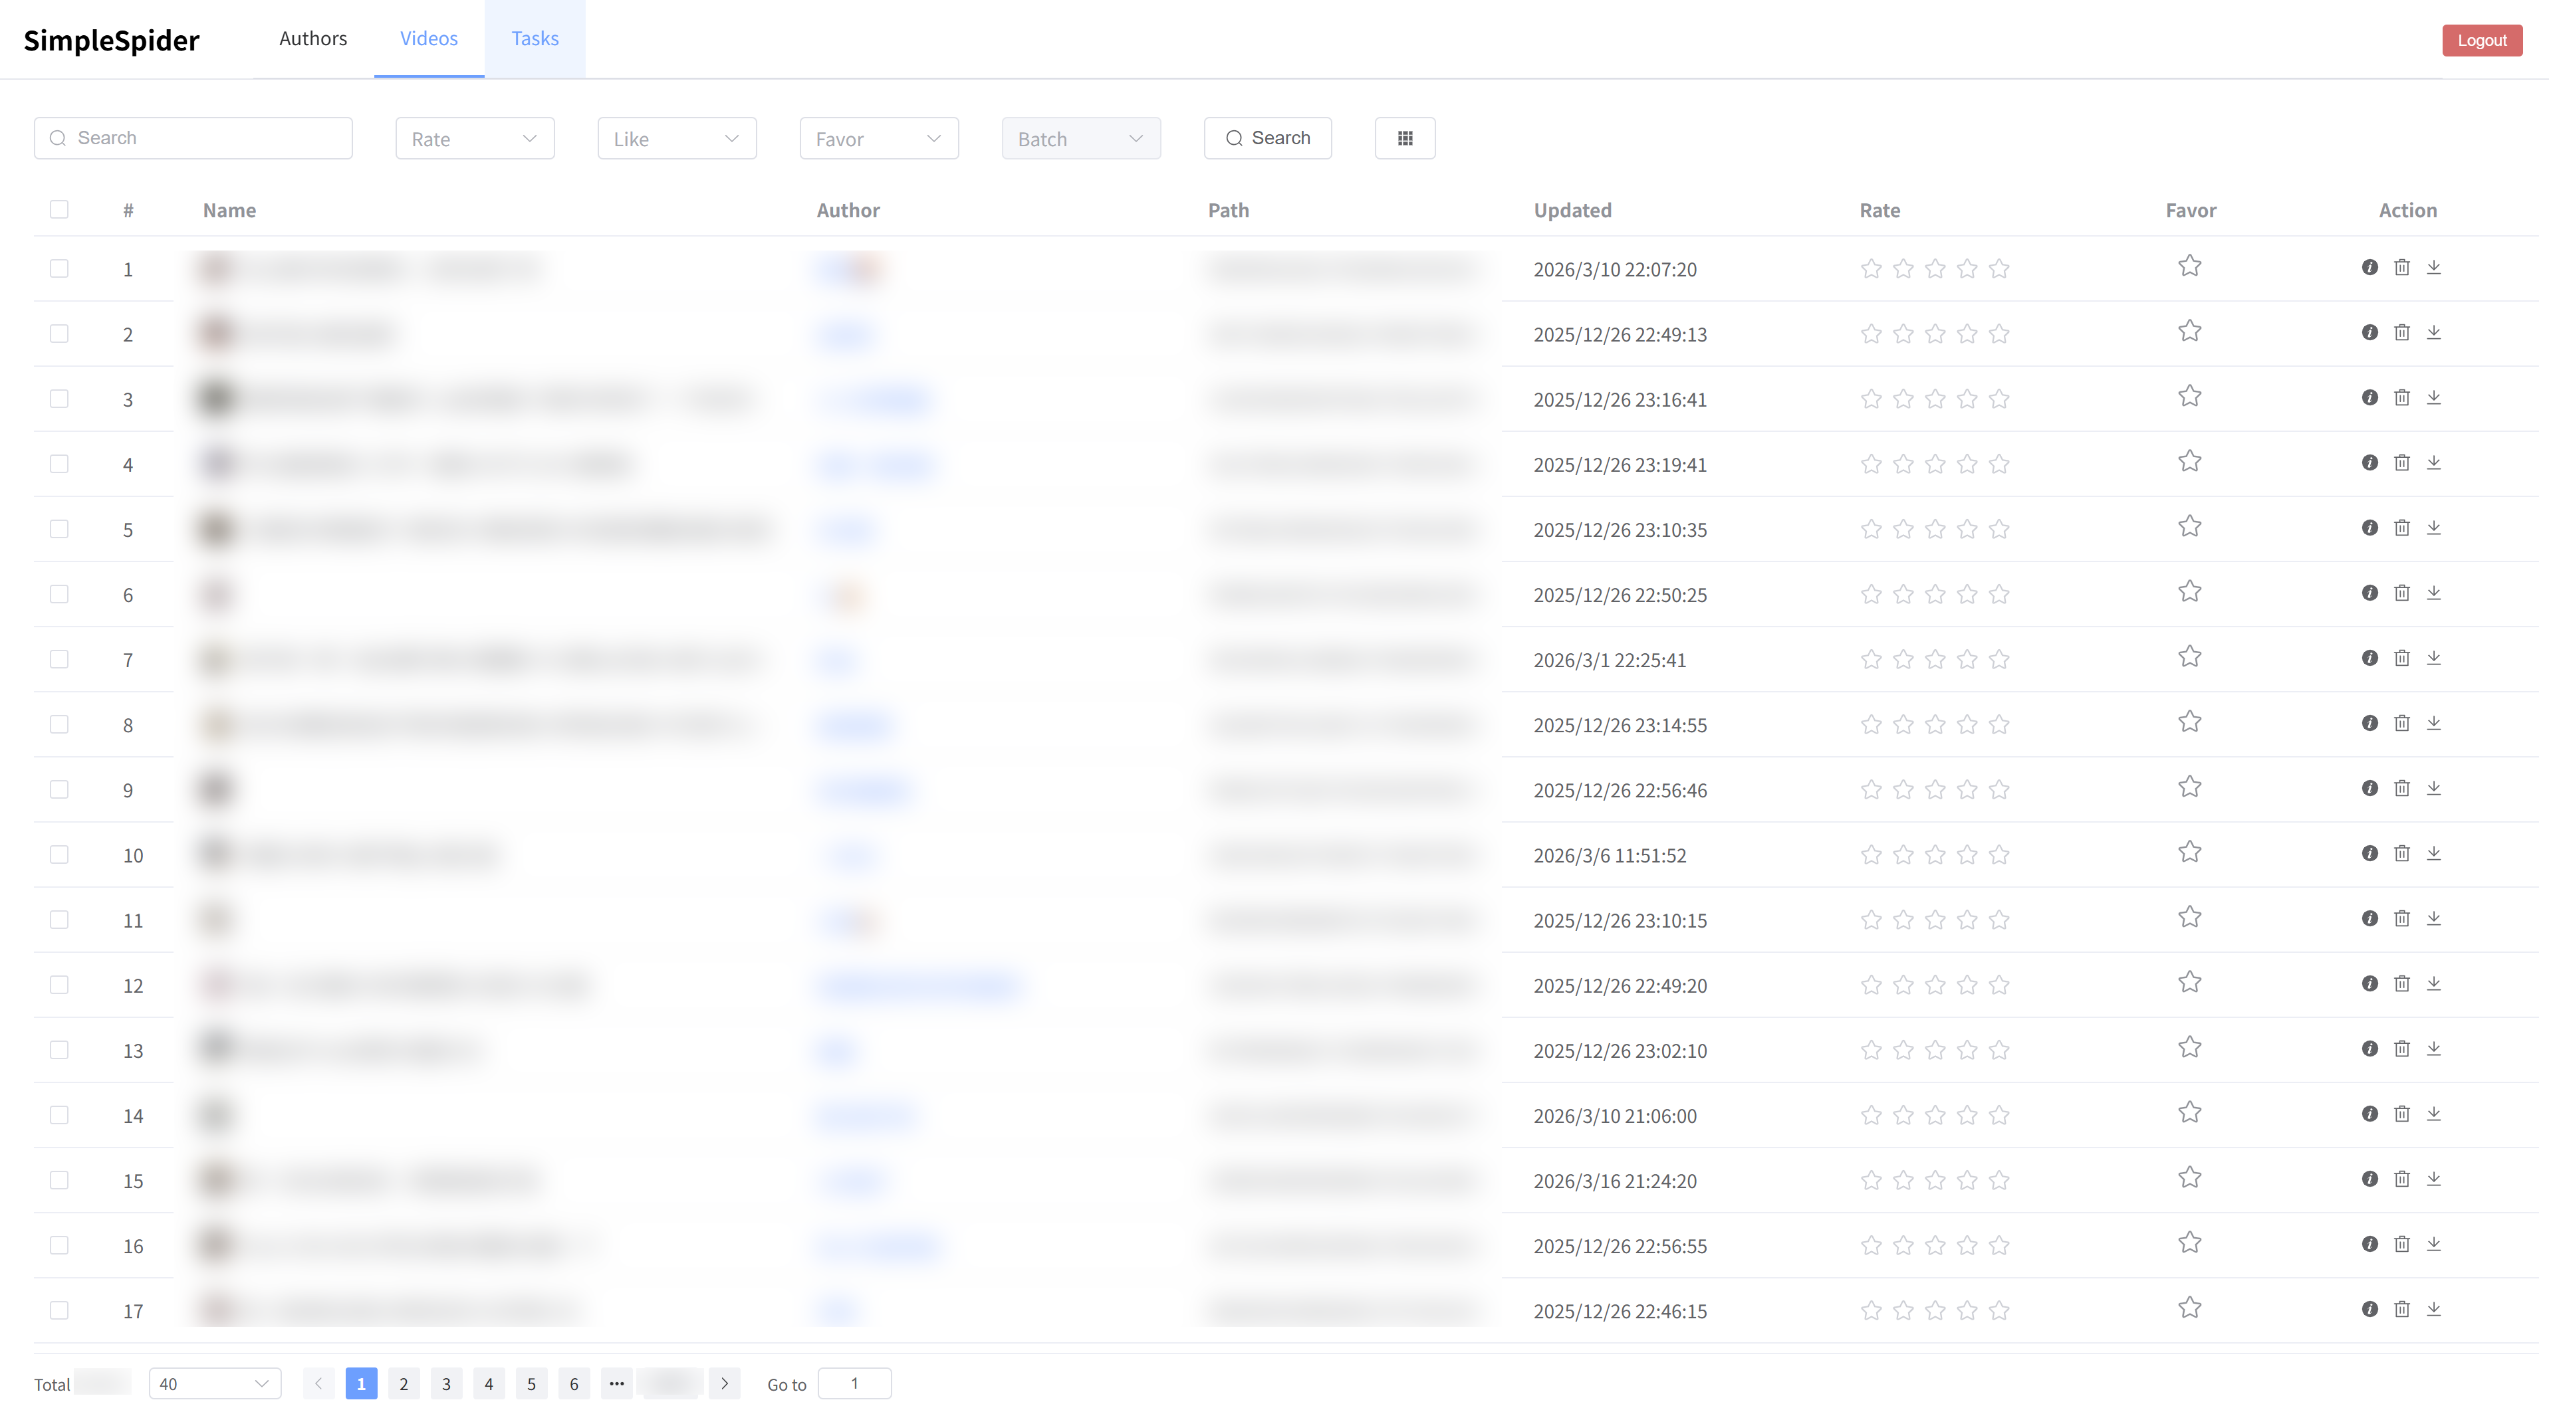
Task: Open the Batch actions dropdown
Action: (1080, 138)
